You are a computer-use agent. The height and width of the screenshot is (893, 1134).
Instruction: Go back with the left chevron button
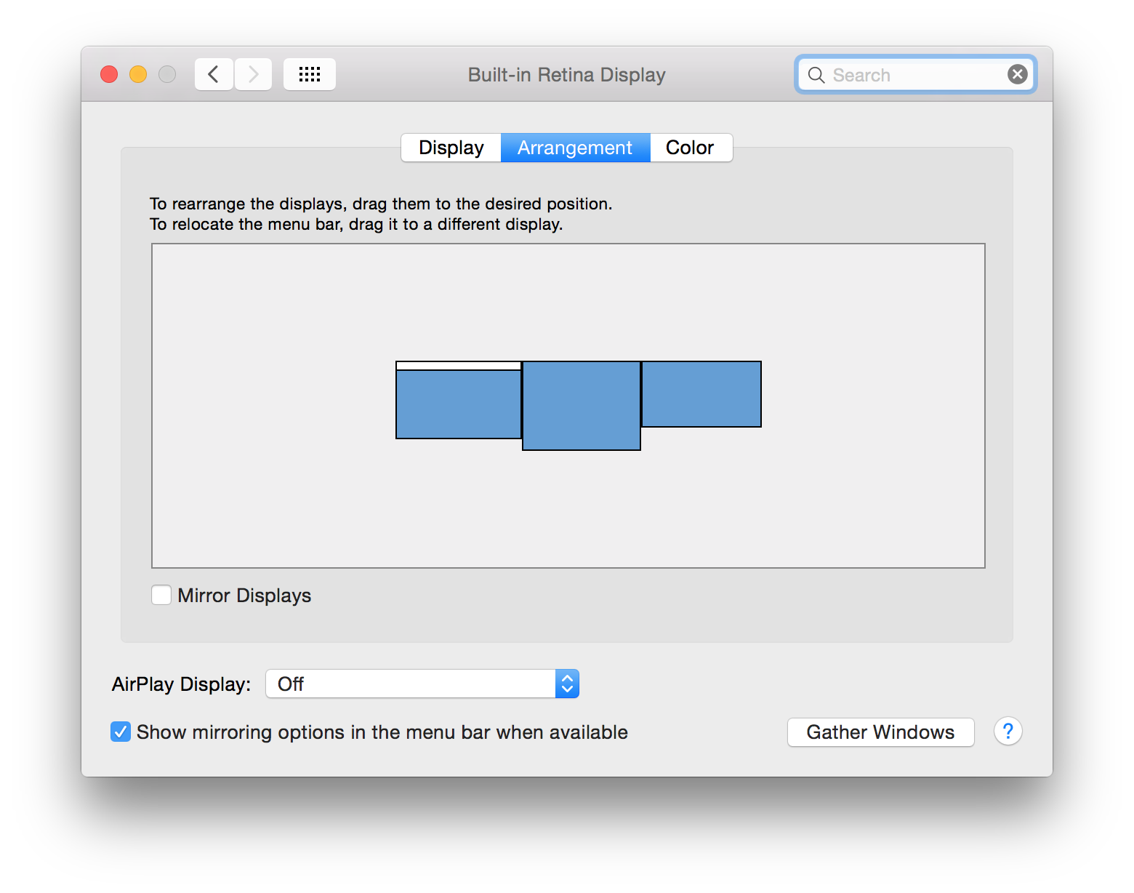click(214, 74)
